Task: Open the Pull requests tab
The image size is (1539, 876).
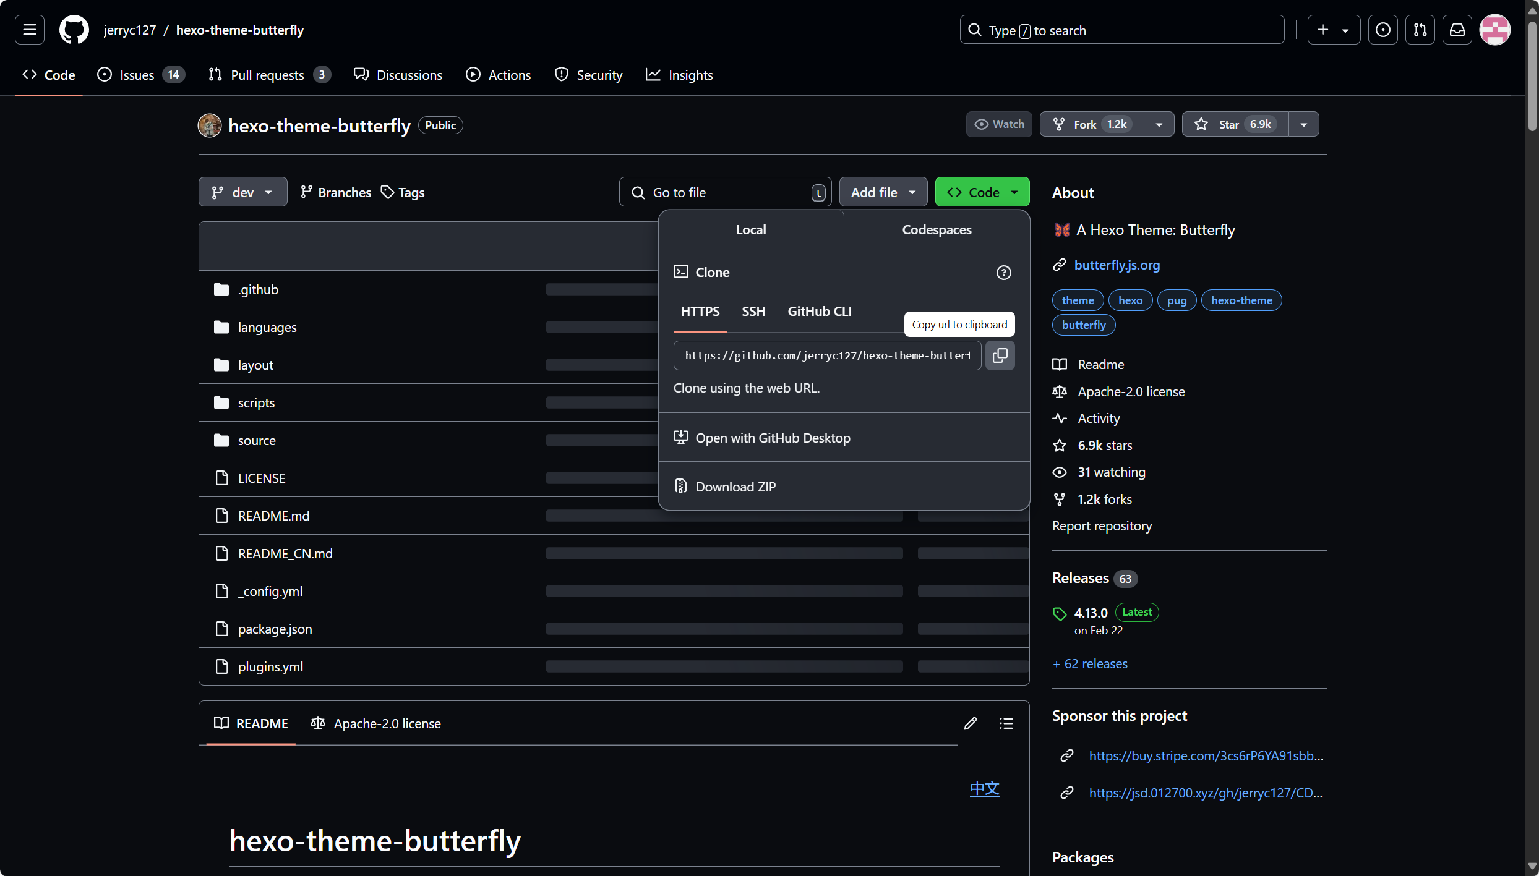Action: 270,75
